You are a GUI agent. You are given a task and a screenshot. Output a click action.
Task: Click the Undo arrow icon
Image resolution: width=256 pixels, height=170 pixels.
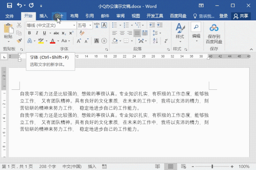coord(19,6)
